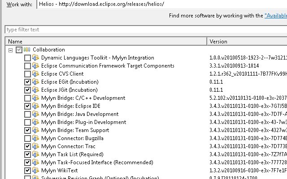
Task: Select the Eclipse CVS Client row
Action: pos(62,74)
